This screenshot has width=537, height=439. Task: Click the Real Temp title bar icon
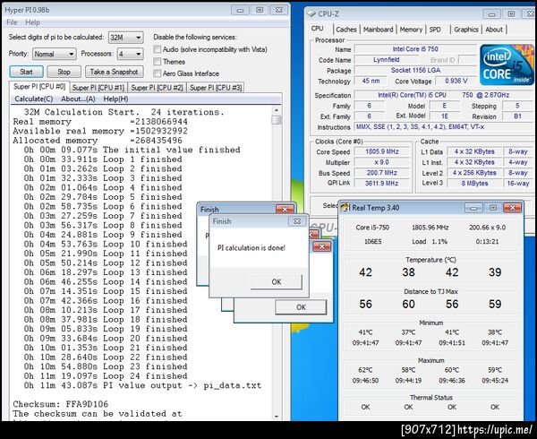(345, 207)
